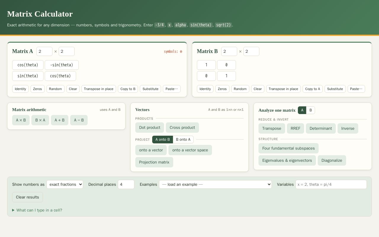
Task: Compute B × A product
Action: coord(40,120)
